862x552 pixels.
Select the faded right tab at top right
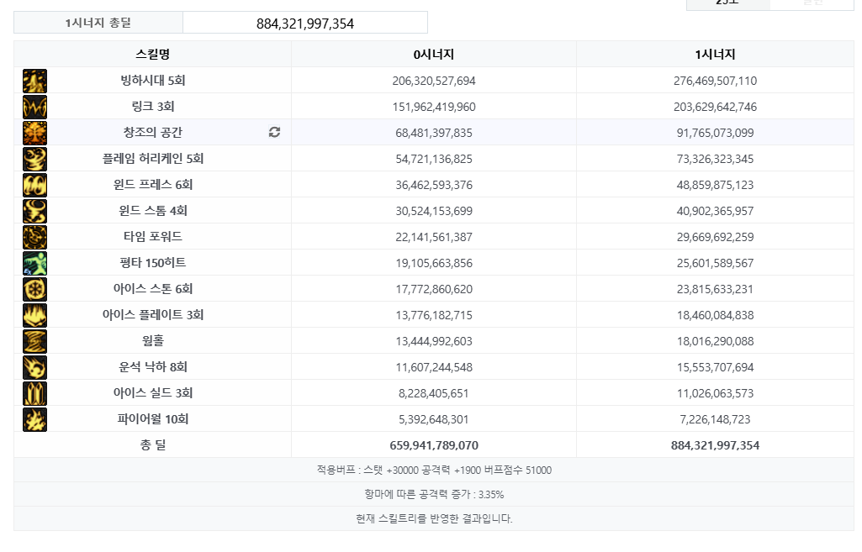(812, 4)
